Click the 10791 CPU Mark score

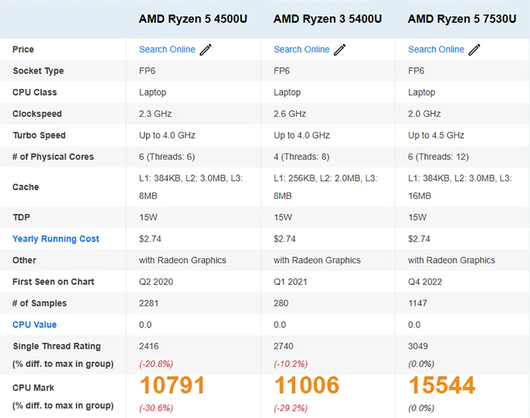coord(172,386)
